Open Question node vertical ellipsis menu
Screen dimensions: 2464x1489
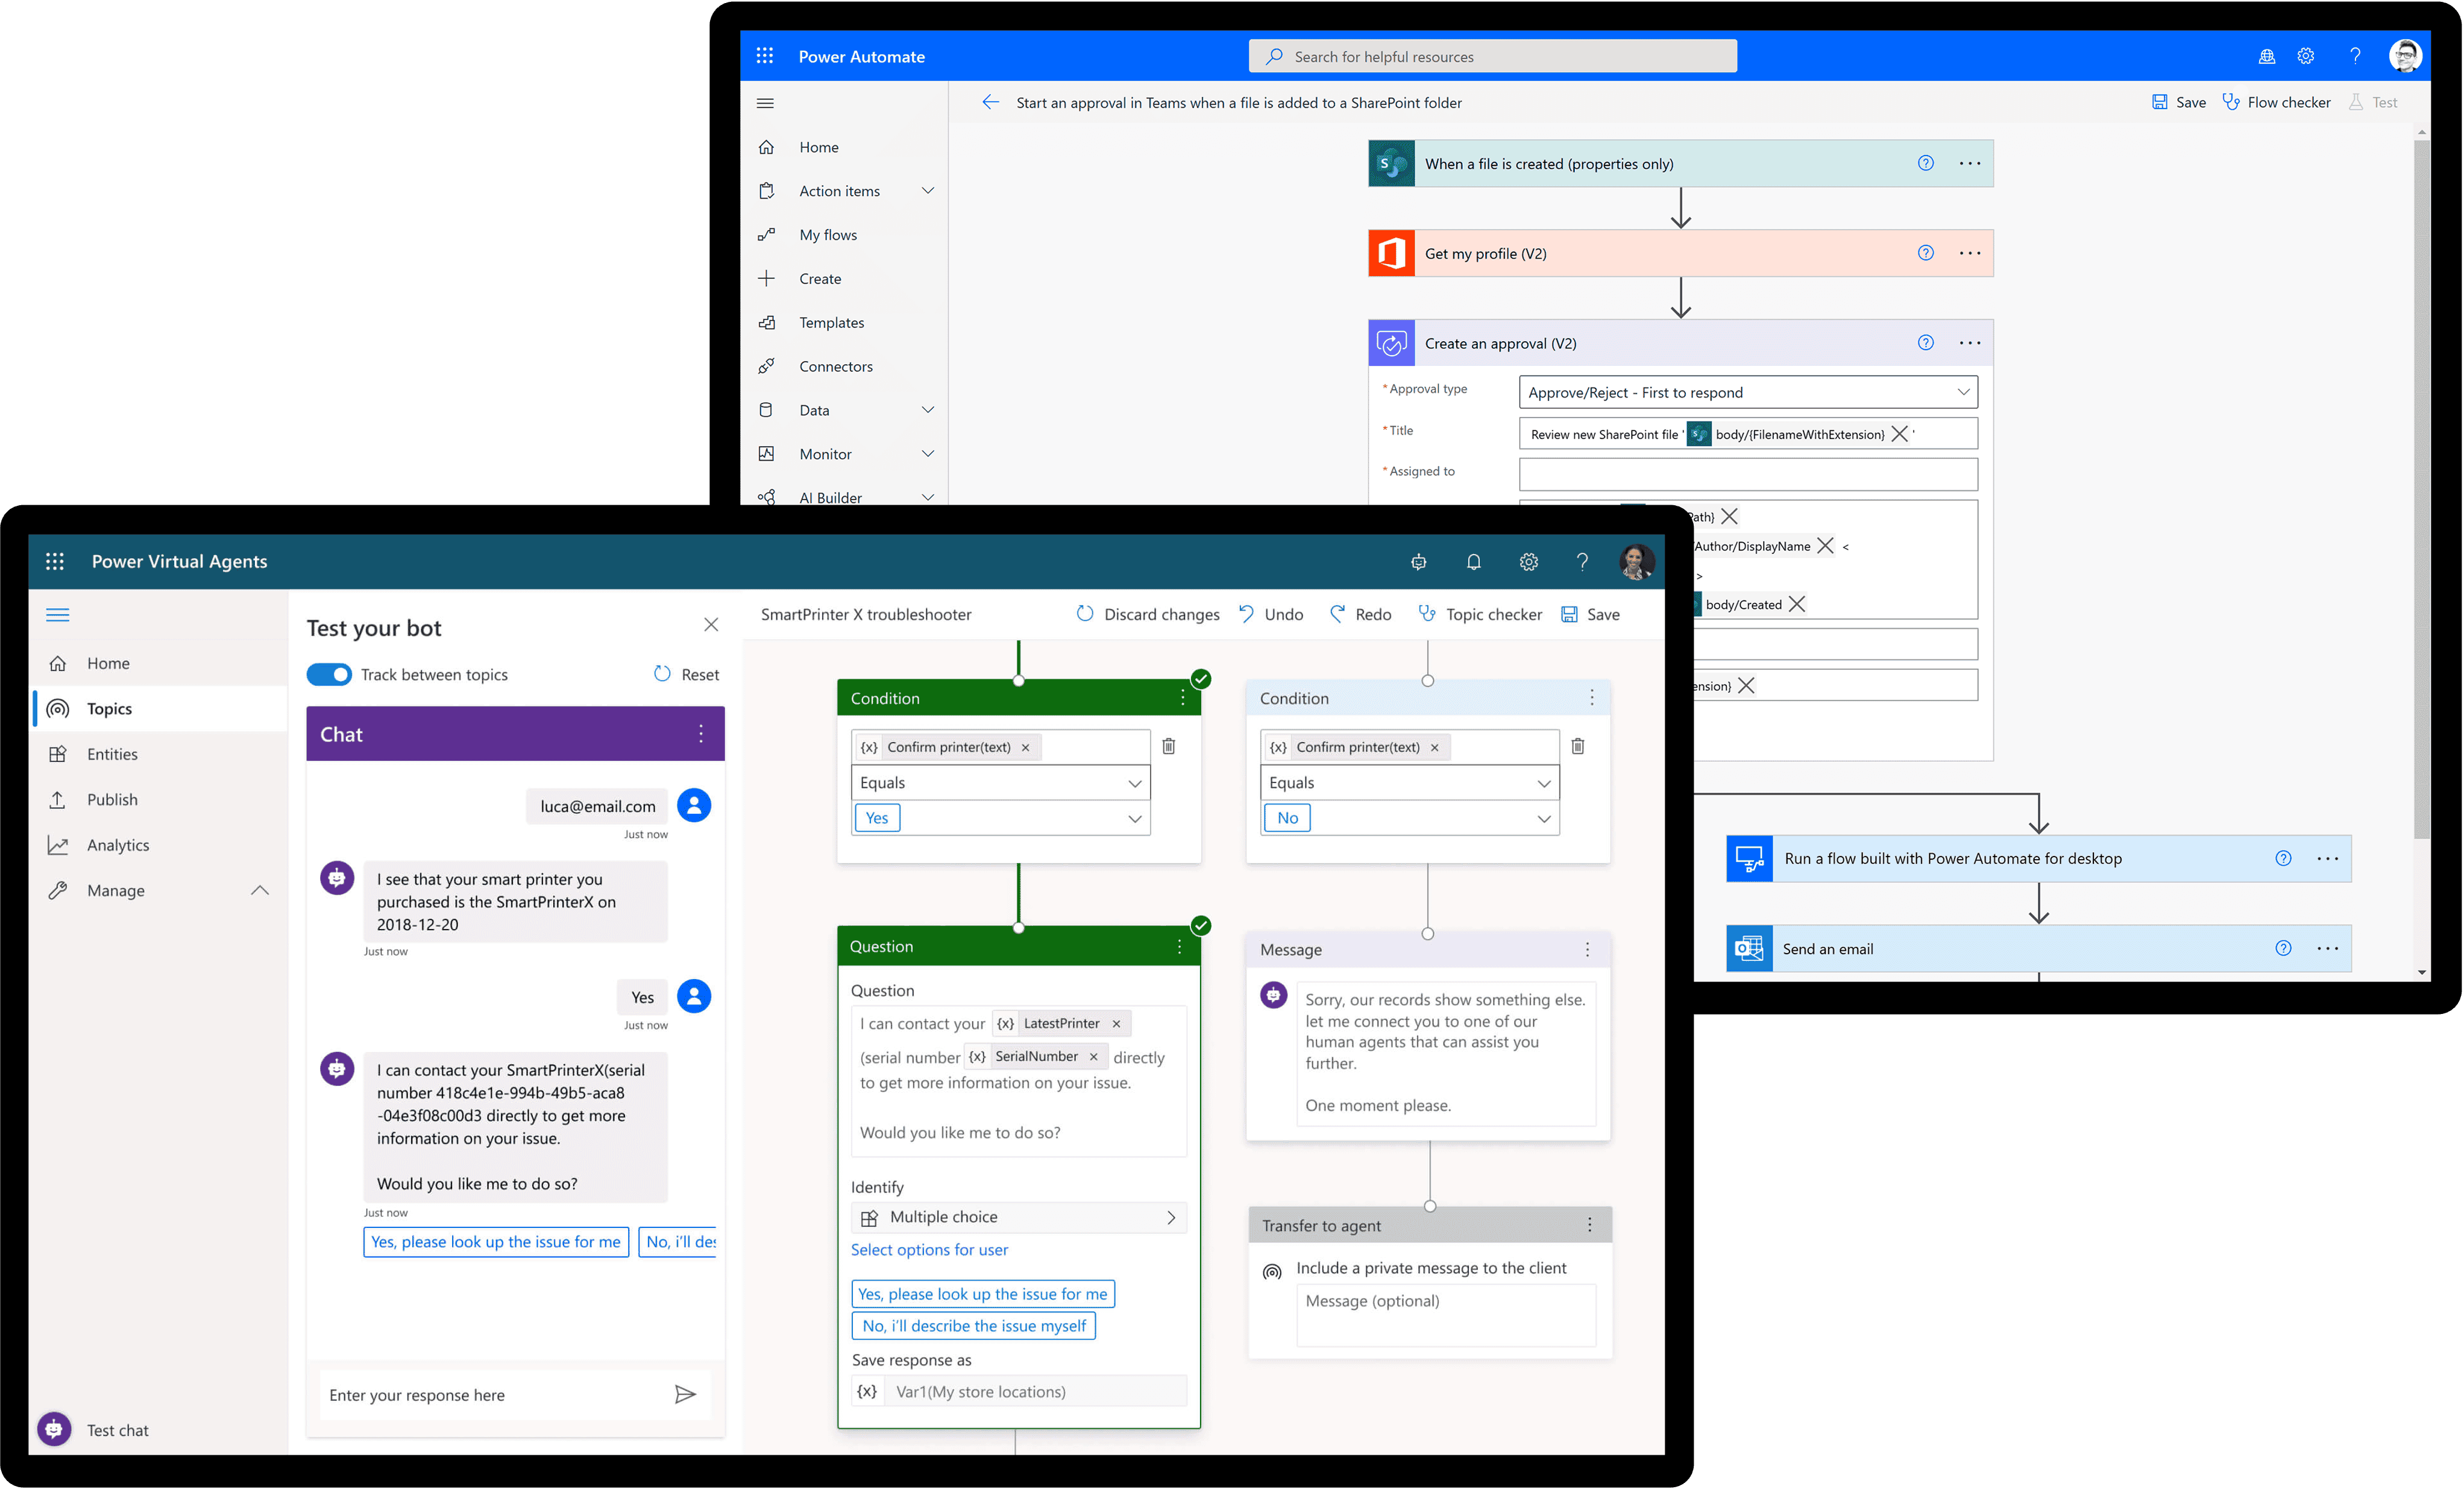pos(1179,946)
